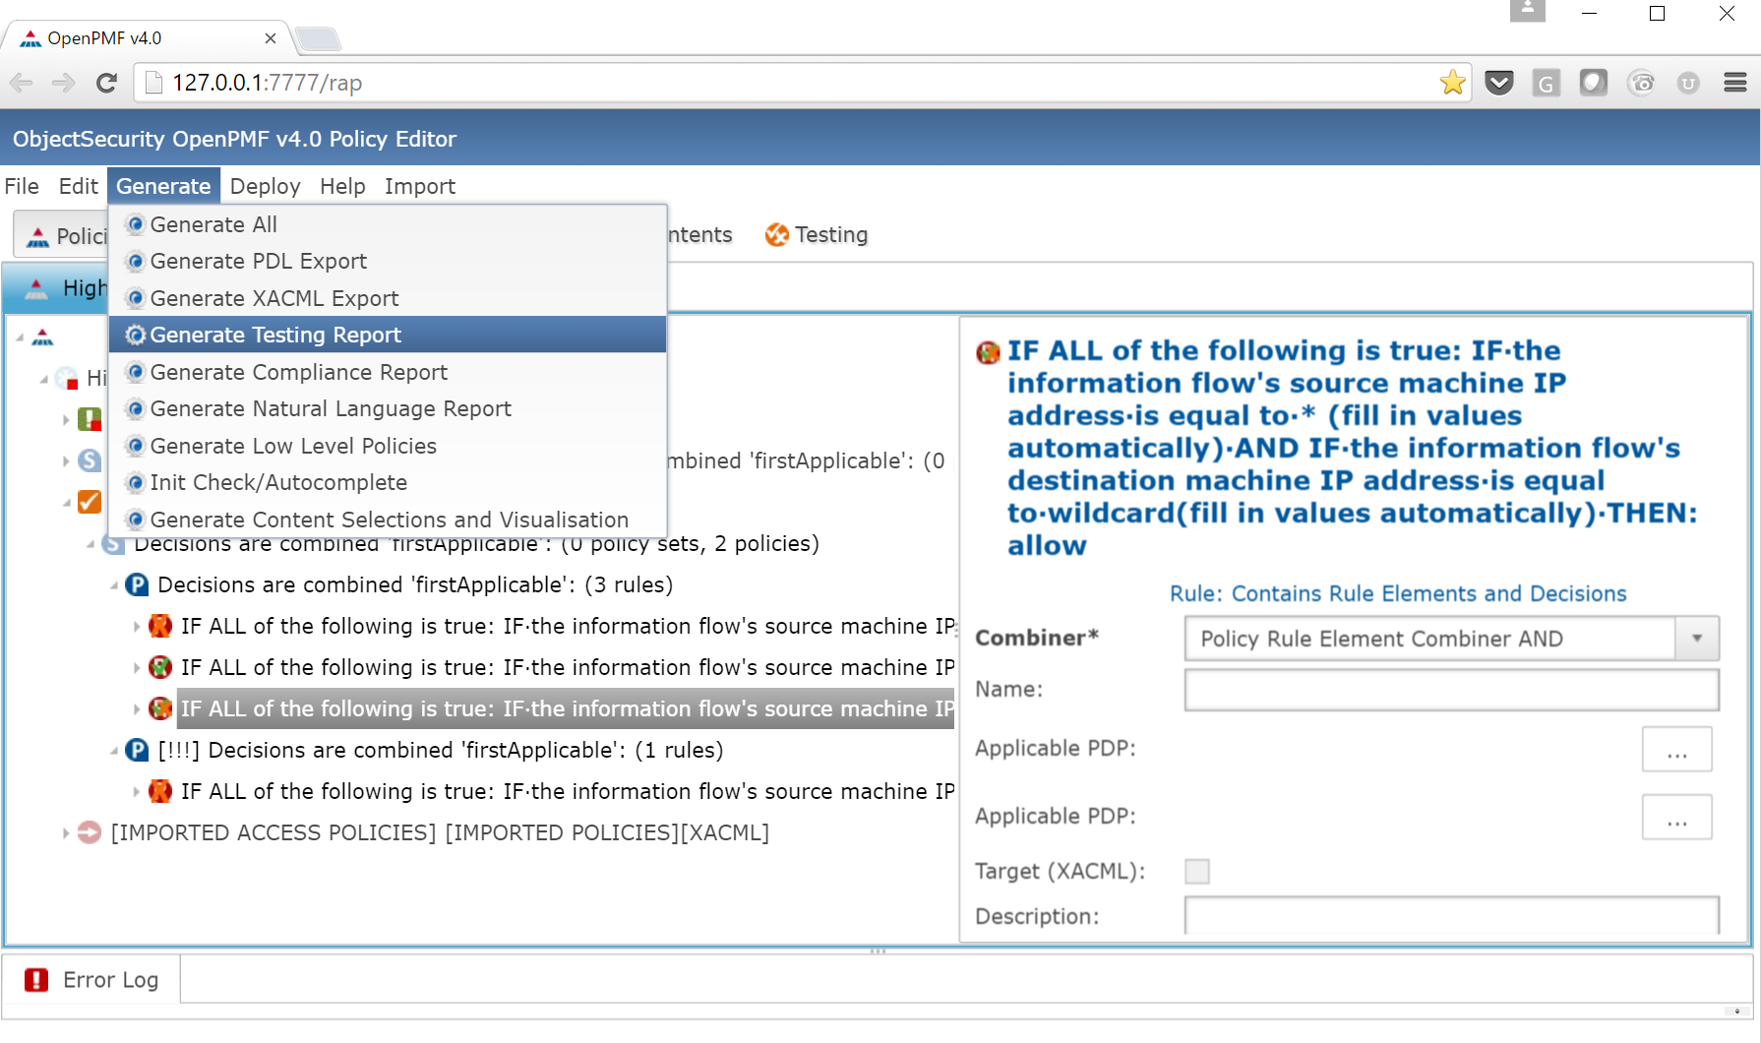Click the IMPORTED ACCESS POLICIES arrow icon
Screen dimensions: 1761x1043
point(90,832)
